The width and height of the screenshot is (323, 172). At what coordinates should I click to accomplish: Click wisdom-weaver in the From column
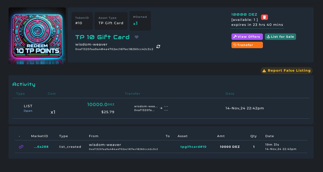[x=105, y=145]
